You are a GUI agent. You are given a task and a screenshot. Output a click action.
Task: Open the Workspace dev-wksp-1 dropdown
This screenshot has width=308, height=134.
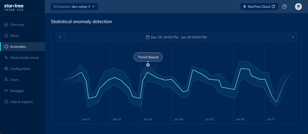click(74, 7)
